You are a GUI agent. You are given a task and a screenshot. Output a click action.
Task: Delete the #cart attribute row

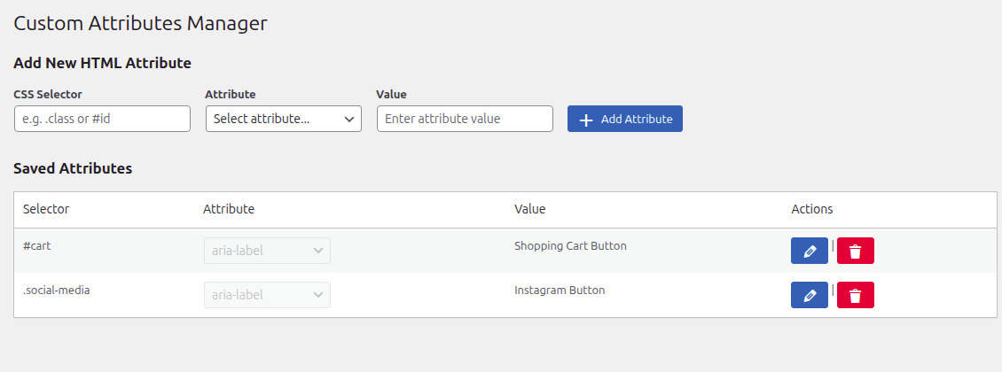coord(855,251)
